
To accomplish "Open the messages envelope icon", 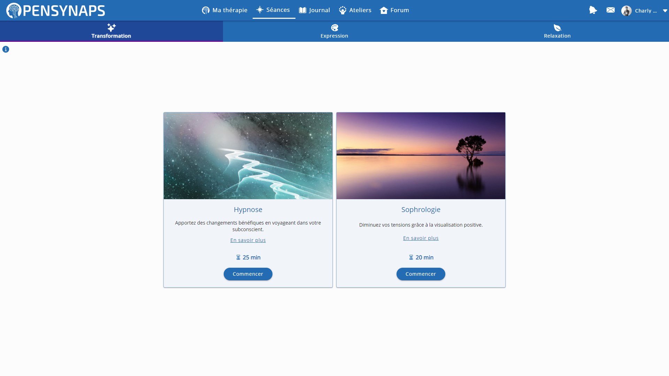I will click(610, 10).
